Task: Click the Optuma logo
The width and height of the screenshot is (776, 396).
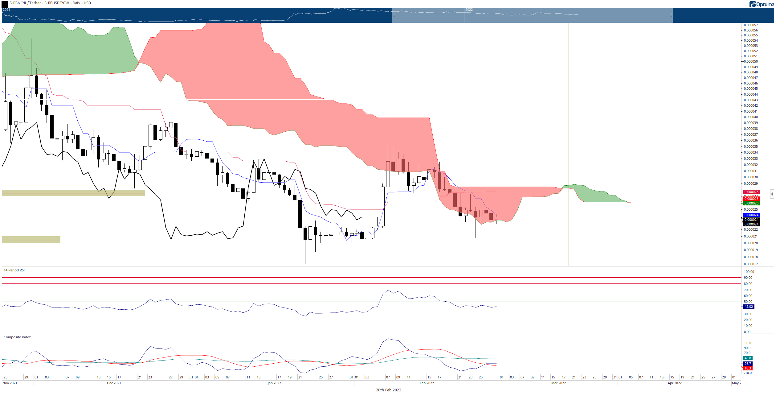Action: coord(762,4)
